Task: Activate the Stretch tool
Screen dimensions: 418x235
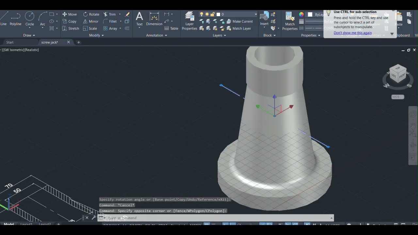Action: [x=71, y=28]
